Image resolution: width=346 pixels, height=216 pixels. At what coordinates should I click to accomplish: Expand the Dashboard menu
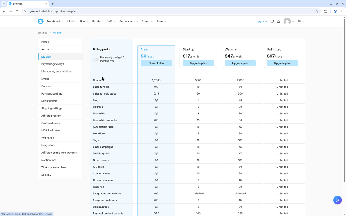coord(55,21)
